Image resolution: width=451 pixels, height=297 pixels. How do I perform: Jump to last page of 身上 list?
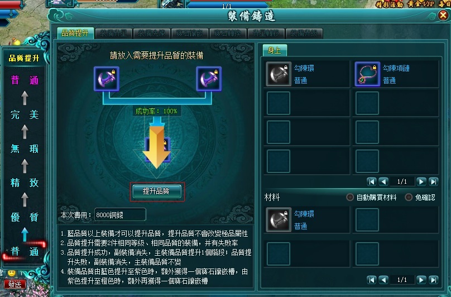pyautogui.click(x=434, y=181)
